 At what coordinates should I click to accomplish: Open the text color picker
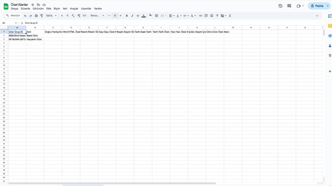[x=144, y=16]
